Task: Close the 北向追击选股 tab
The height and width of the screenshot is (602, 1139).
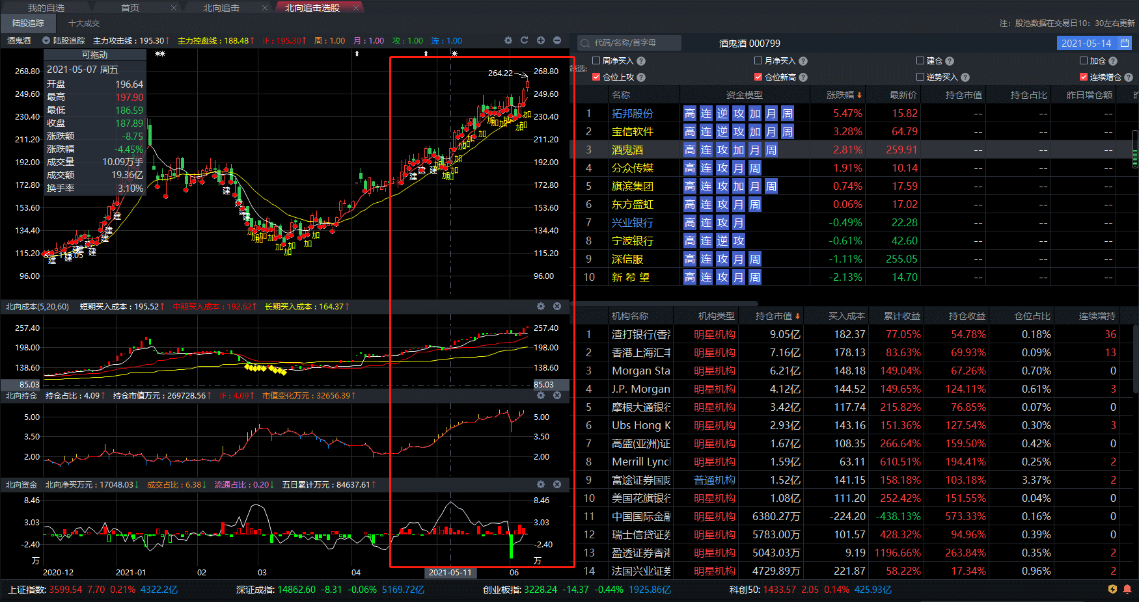Action: (356, 8)
